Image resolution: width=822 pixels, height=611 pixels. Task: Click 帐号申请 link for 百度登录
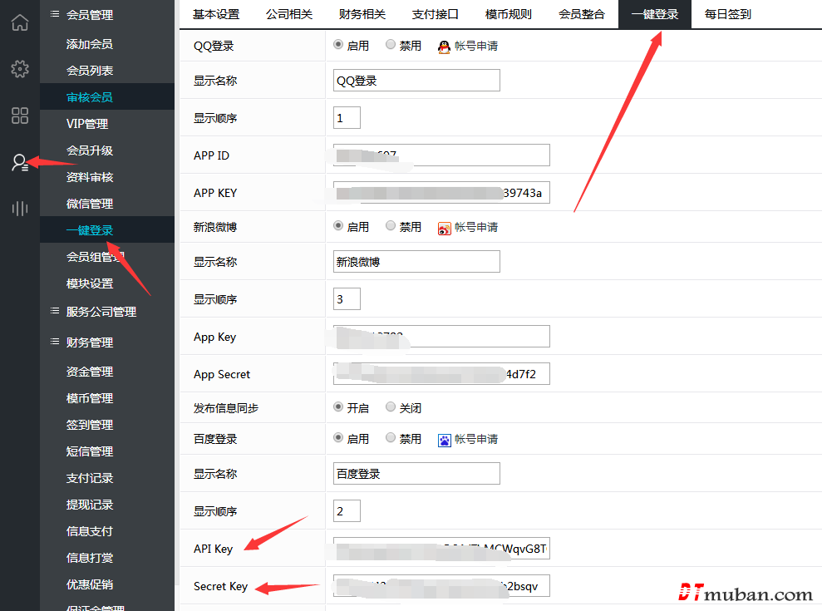pos(476,439)
